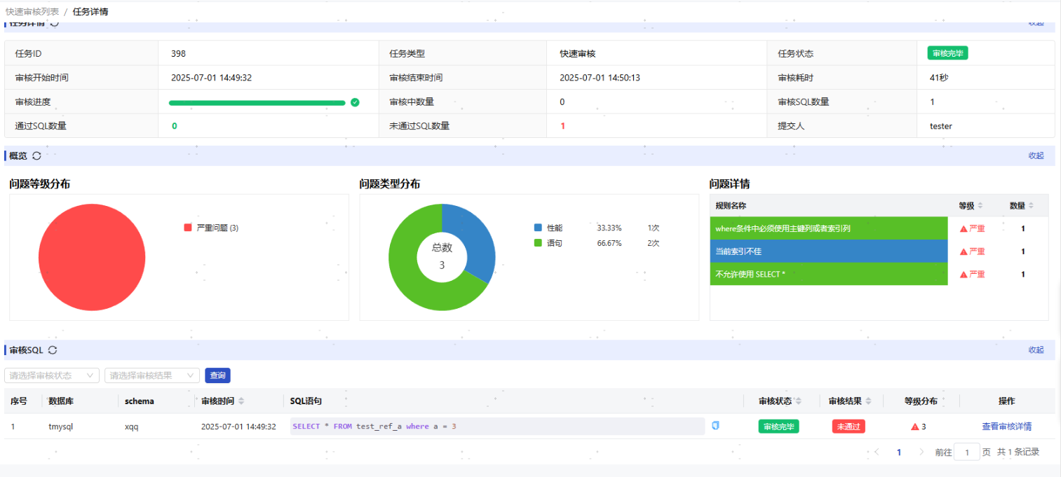The height and width of the screenshot is (477, 1061).
Task: Click the green progress complete checkmark
Action: tap(355, 102)
